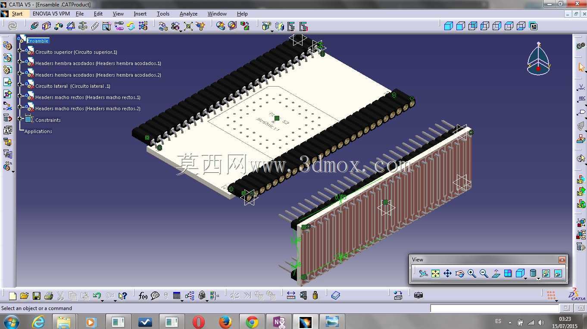This screenshot has height=329, width=587.
Task: Click the Undo arrow icon
Action: pyautogui.click(x=97, y=295)
